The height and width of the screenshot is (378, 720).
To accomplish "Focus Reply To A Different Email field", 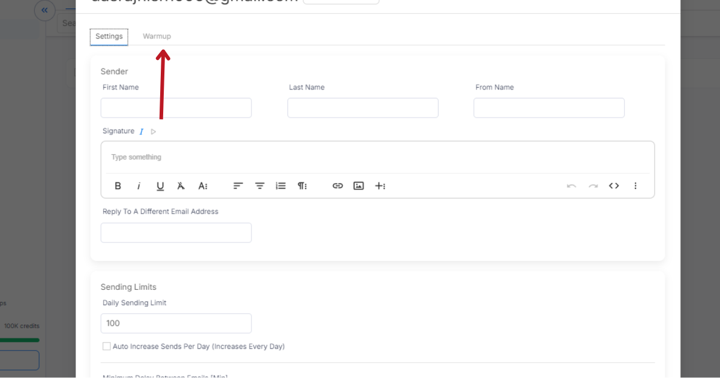I will (x=176, y=233).
